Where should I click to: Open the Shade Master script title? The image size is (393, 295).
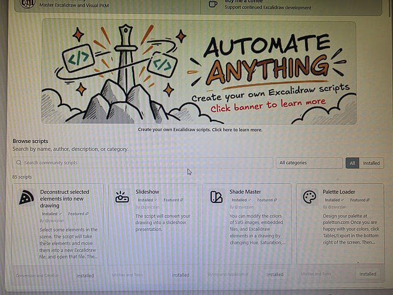245,192
